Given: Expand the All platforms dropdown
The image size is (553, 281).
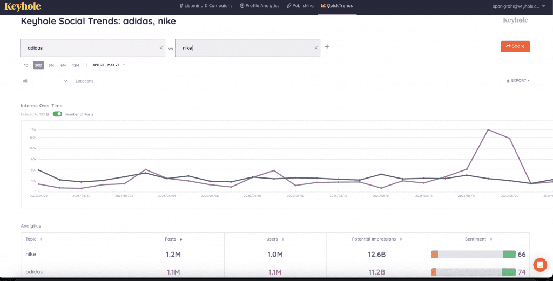Looking at the screenshot, I should [x=45, y=81].
